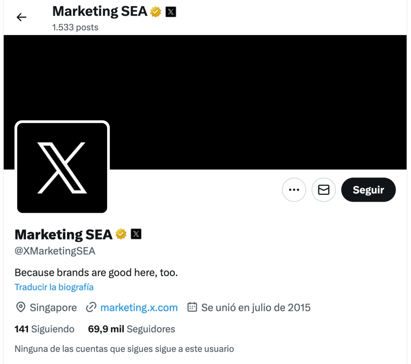Open the three-dots more options menu
The width and height of the screenshot is (411, 364).
[x=294, y=190]
